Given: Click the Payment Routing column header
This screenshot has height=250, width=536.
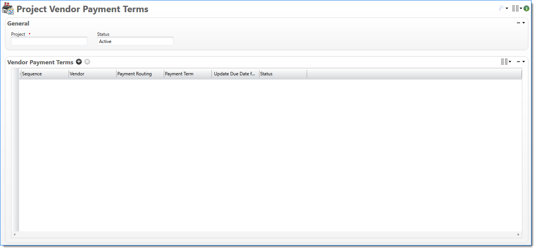Looking at the screenshot, I should pyautogui.click(x=139, y=74).
